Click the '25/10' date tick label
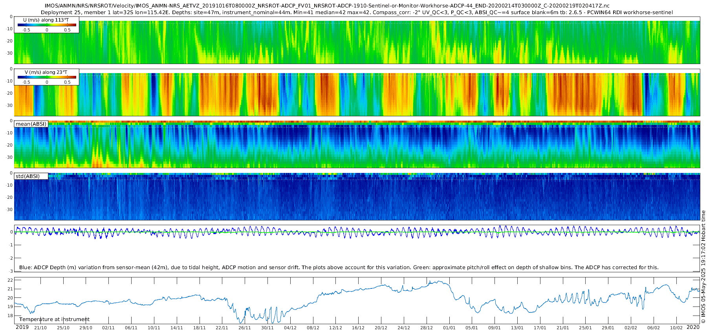 [63, 328]
